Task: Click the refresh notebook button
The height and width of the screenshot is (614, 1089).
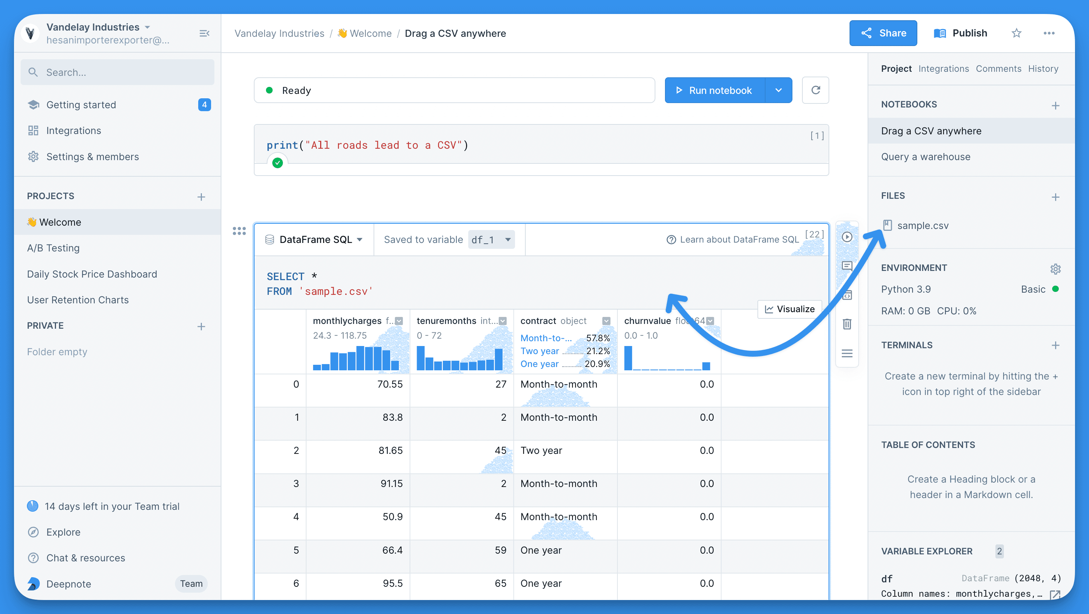Action: [816, 91]
